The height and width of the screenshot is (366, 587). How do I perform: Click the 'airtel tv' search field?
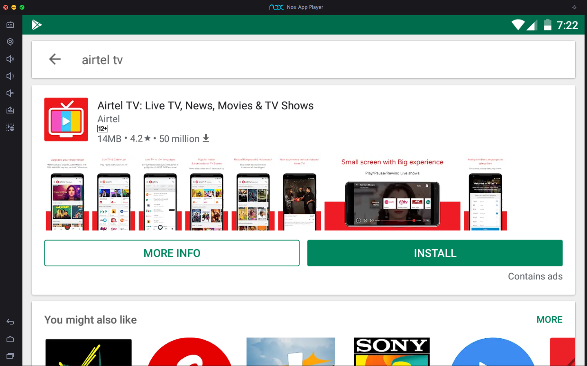285,60
